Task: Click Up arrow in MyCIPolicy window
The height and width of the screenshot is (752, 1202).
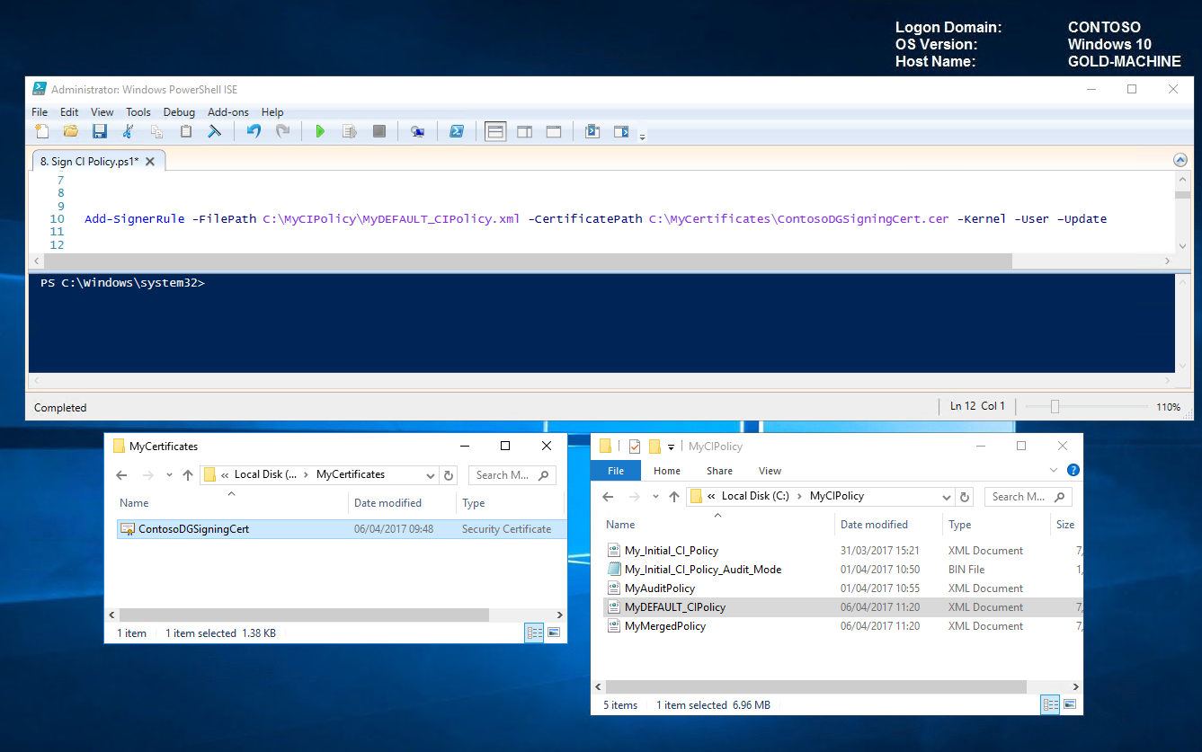Action: [674, 497]
